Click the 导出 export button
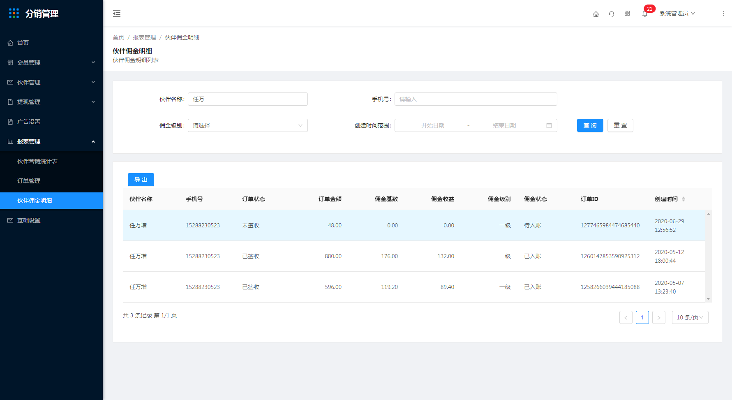 141,180
